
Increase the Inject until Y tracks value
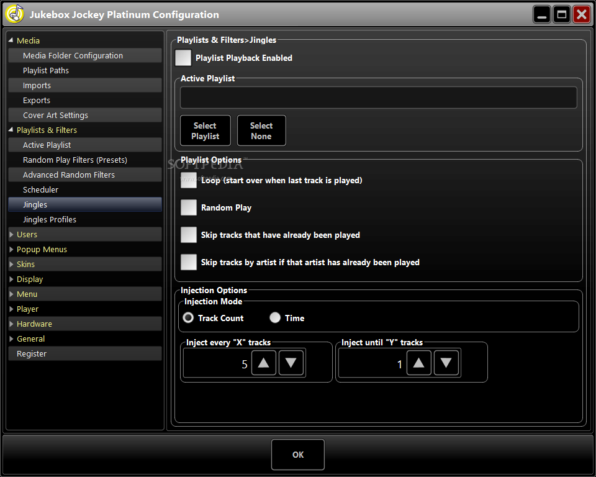pos(418,363)
